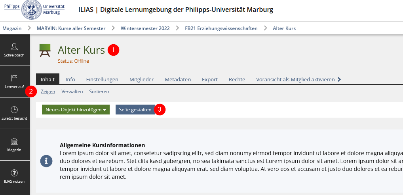Click the Alter Kurs blackboard icon
The image size is (403, 195).
pyautogui.click(x=45, y=51)
